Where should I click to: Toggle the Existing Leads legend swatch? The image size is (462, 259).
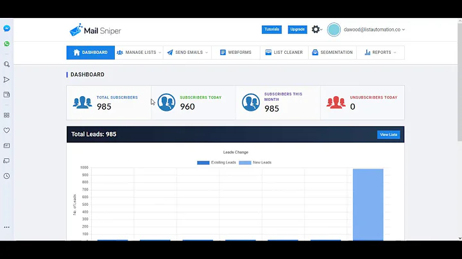pos(203,163)
